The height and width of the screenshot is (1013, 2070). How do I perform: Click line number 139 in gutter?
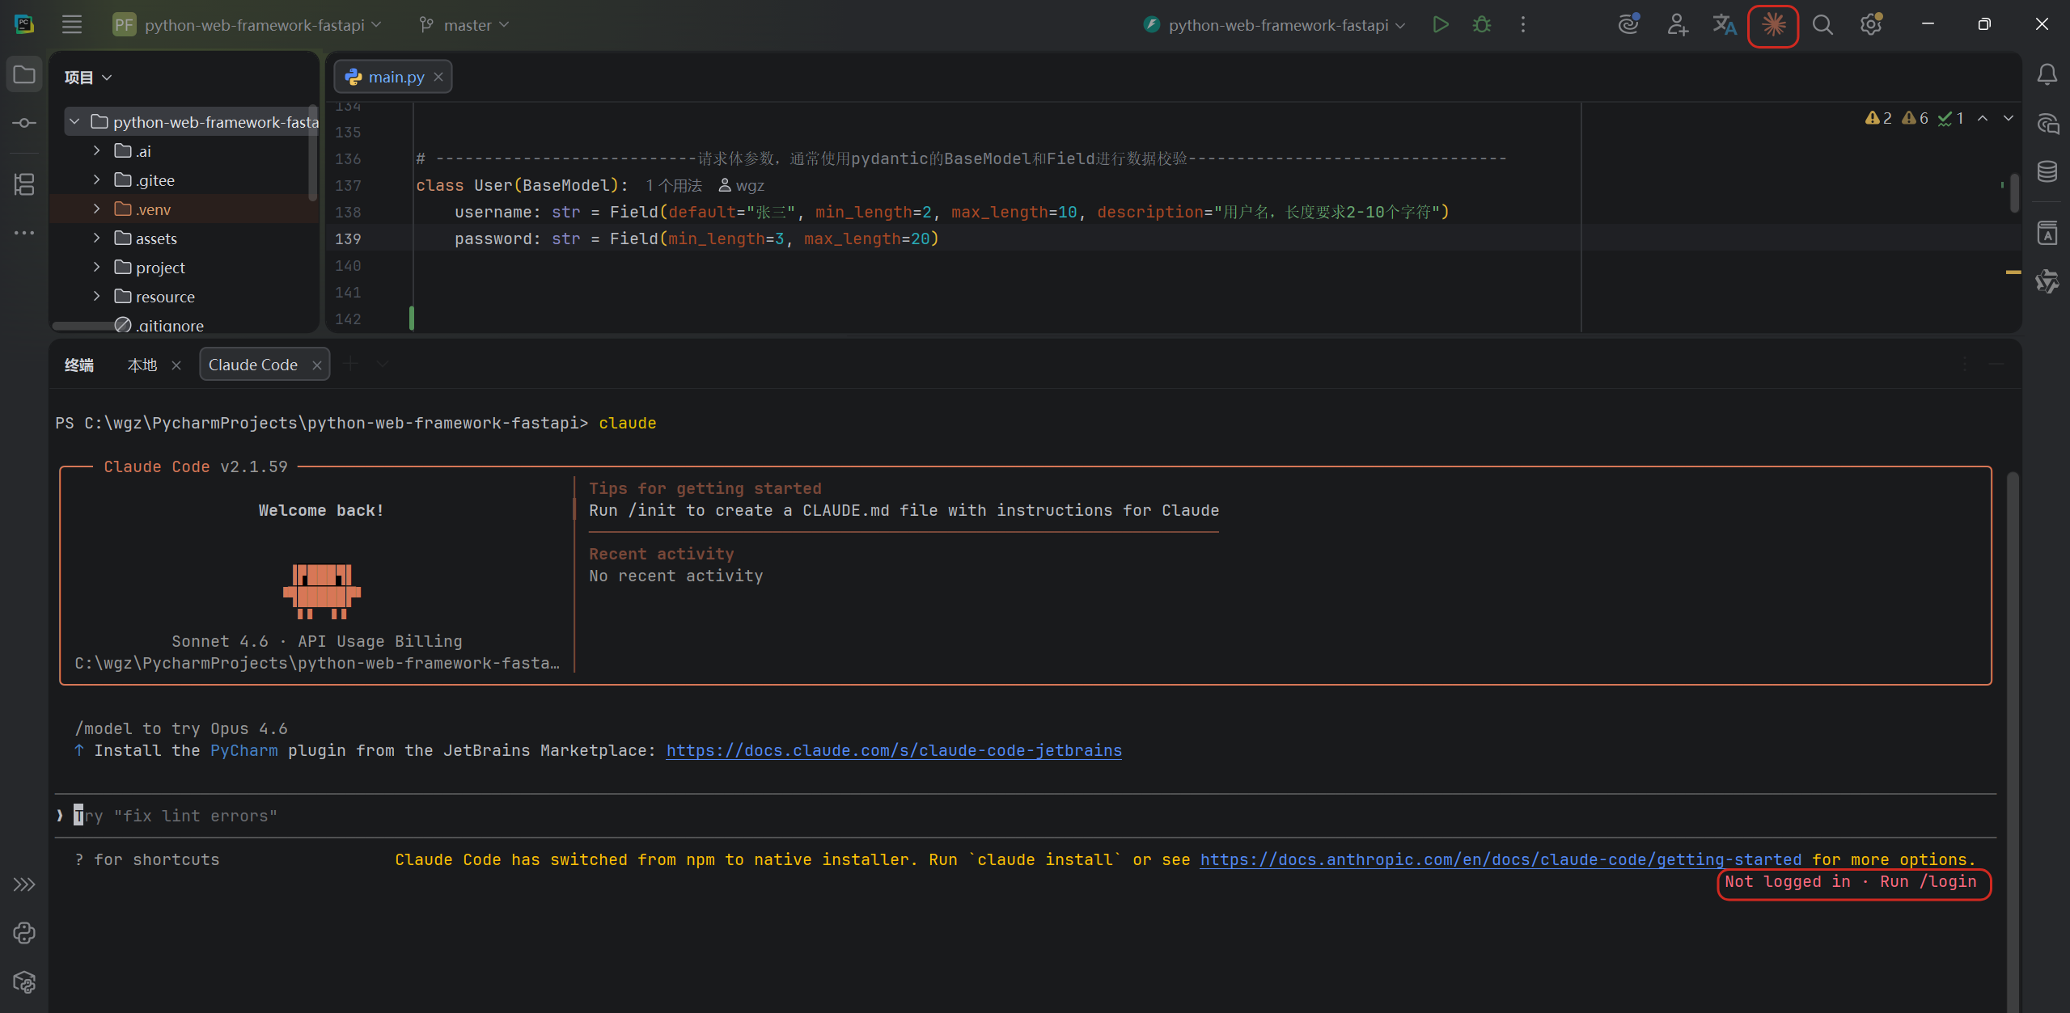tap(348, 239)
